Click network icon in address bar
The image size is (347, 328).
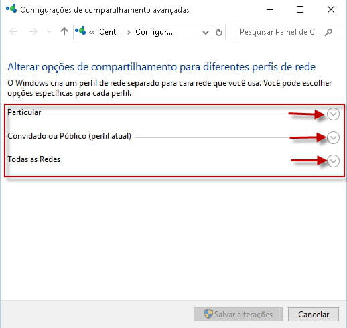[80, 31]
